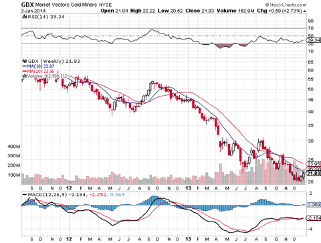Click the 35 label on the price axis
The image size is (321, 243).
(311, 126)
